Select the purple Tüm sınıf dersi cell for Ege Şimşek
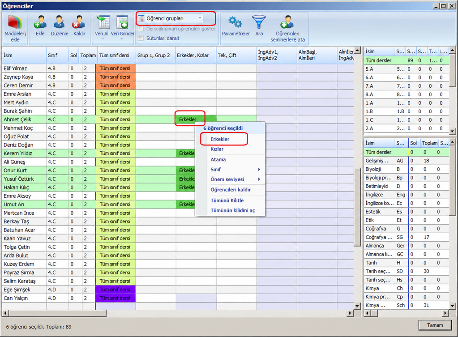 pos(116,290)
